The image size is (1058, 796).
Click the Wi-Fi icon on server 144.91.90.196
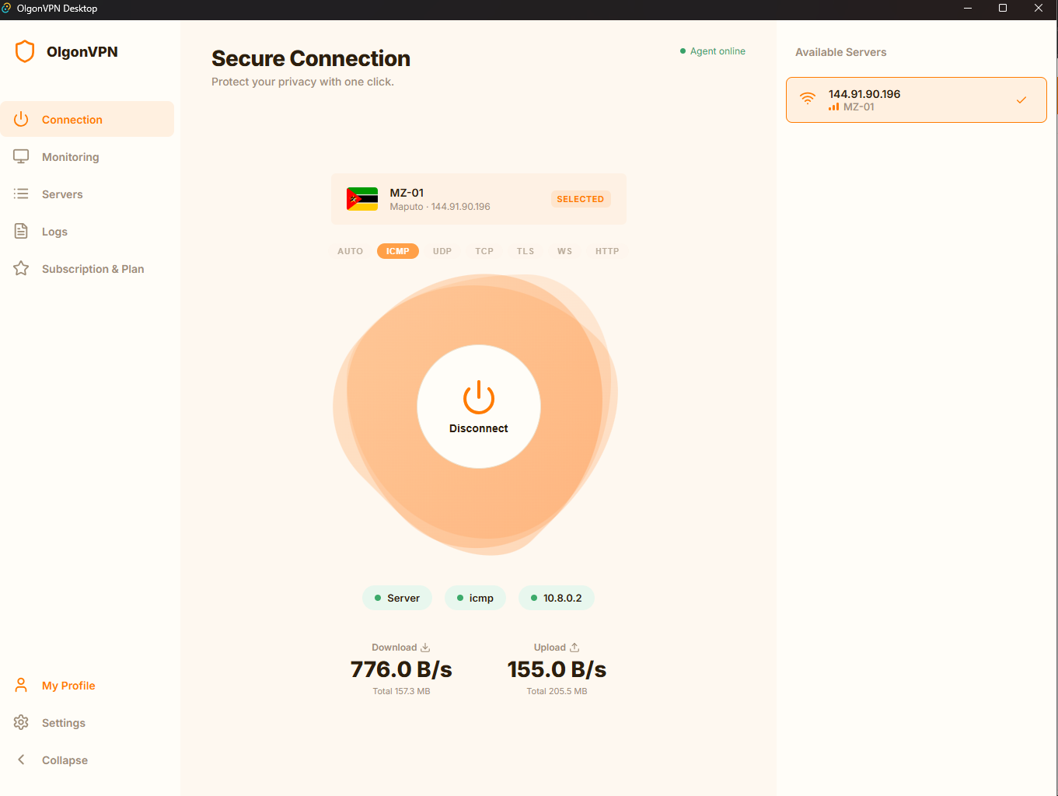click(808, 99)
